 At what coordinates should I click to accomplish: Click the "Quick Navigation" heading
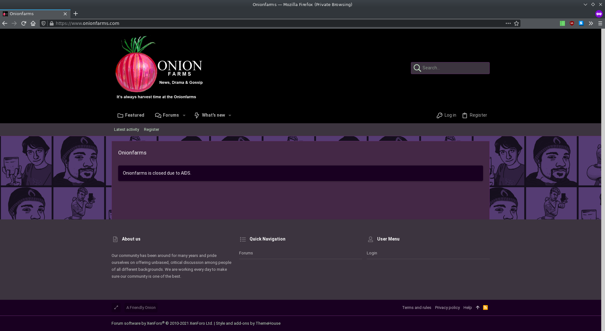(x=268, y=239)
